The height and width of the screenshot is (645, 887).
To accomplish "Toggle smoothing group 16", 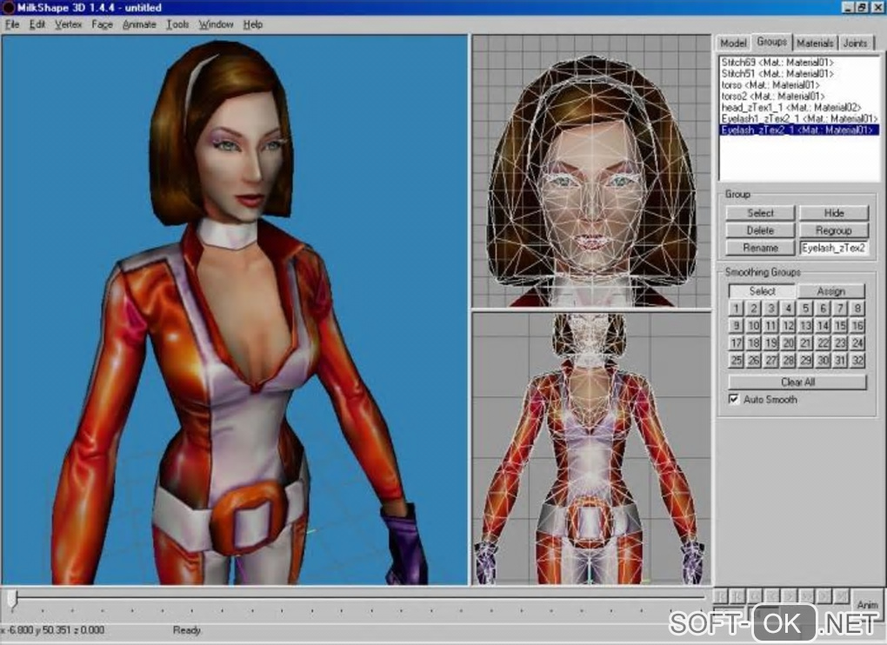I will [x=857, y=326].
